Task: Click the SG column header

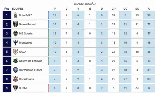Action: tap(137, 9)
